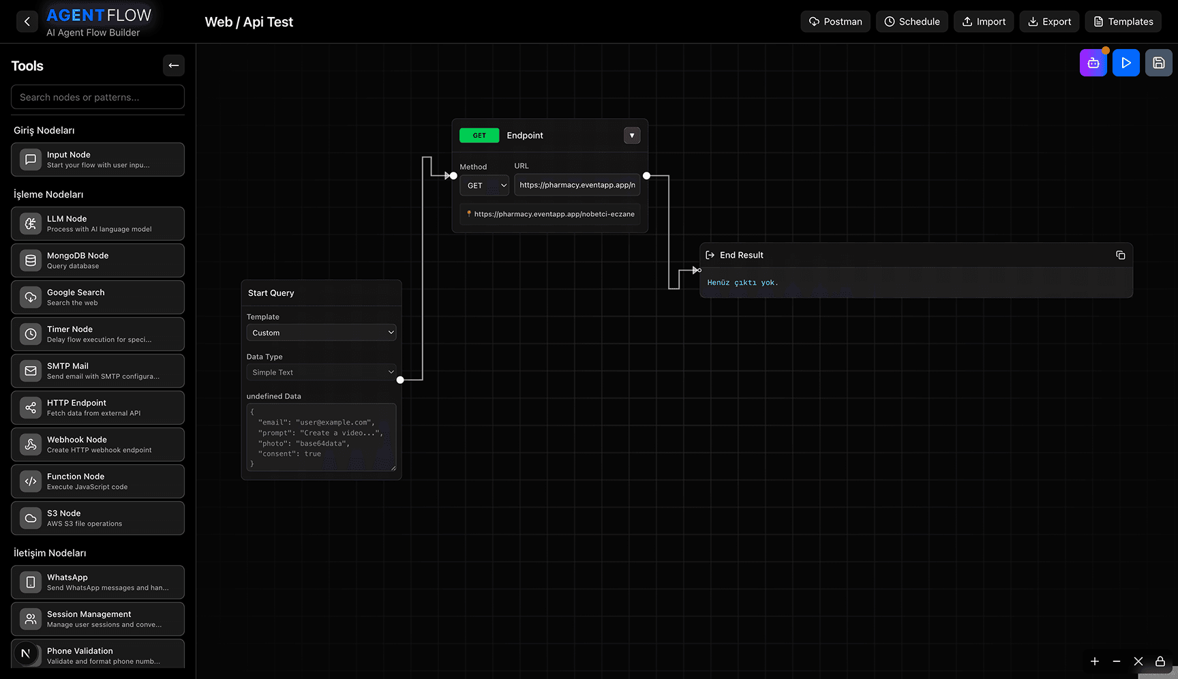Click the HTTP Endpoint label
The height and width of the screenshot is (679, 1178).
(76, 403)
